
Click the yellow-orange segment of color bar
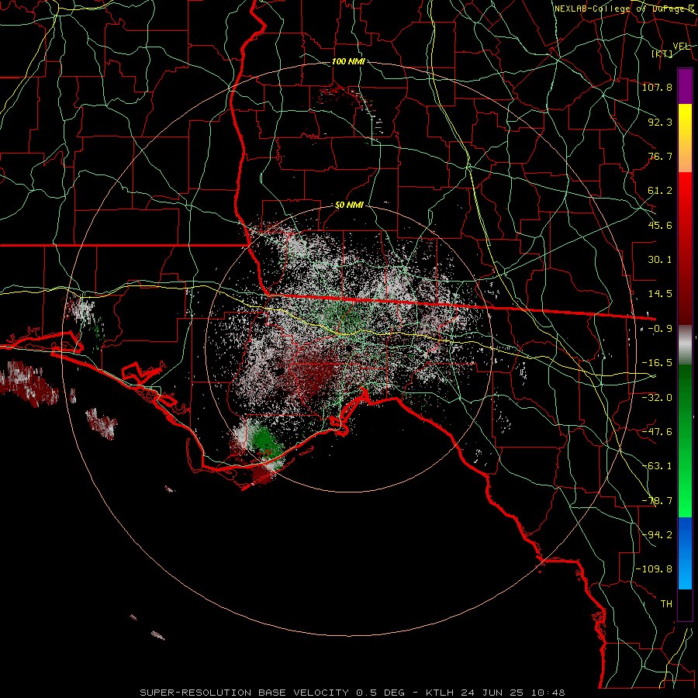685,138
